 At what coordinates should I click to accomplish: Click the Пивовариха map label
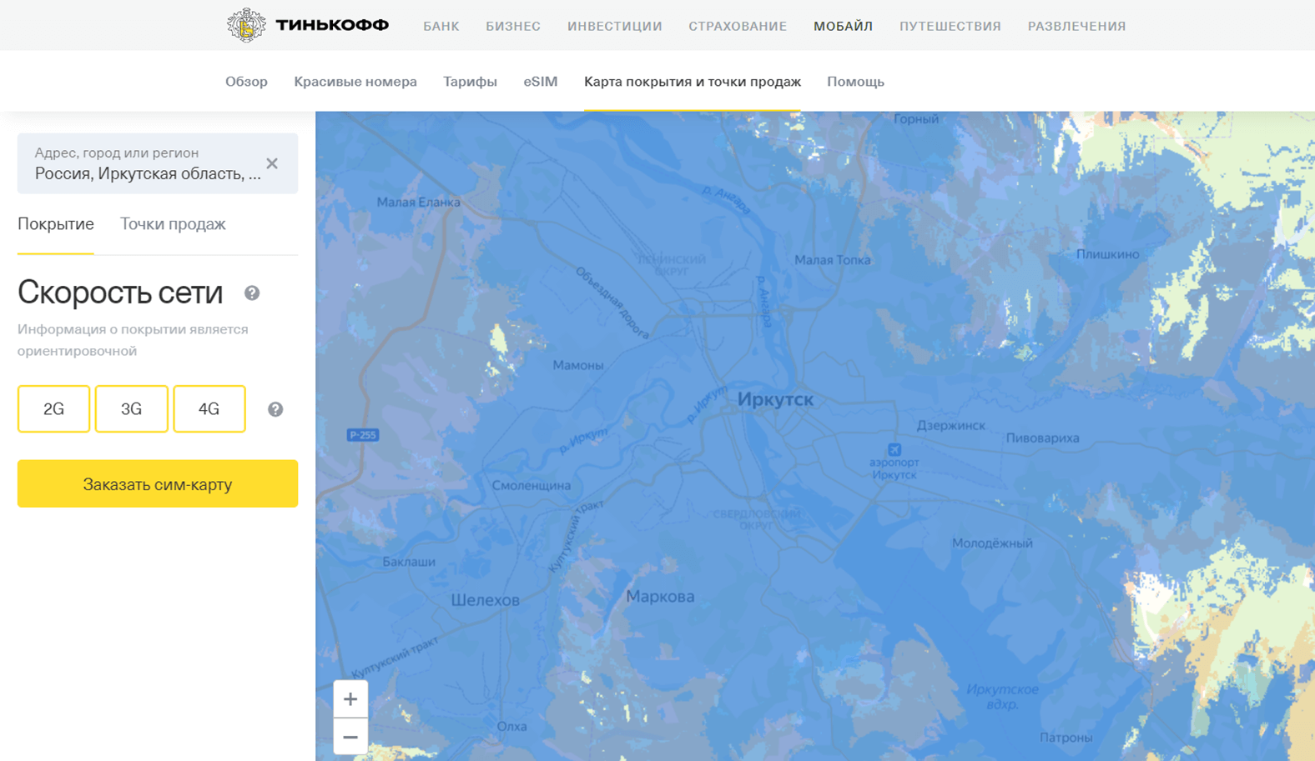pyautogui.click(x=1042, y=438)
